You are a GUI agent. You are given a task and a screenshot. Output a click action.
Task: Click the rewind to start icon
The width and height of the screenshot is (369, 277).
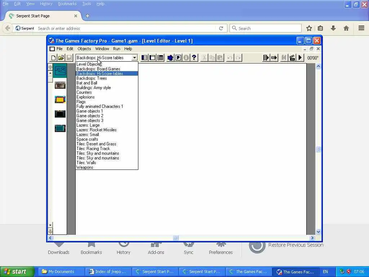[284, 58]
